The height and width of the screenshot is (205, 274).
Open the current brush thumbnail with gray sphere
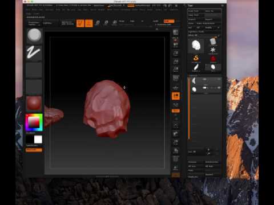click(x=34, y=36)
